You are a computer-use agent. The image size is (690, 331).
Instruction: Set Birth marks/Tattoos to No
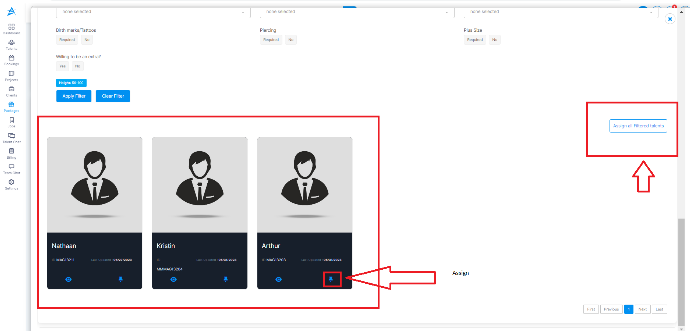[87, 40]
